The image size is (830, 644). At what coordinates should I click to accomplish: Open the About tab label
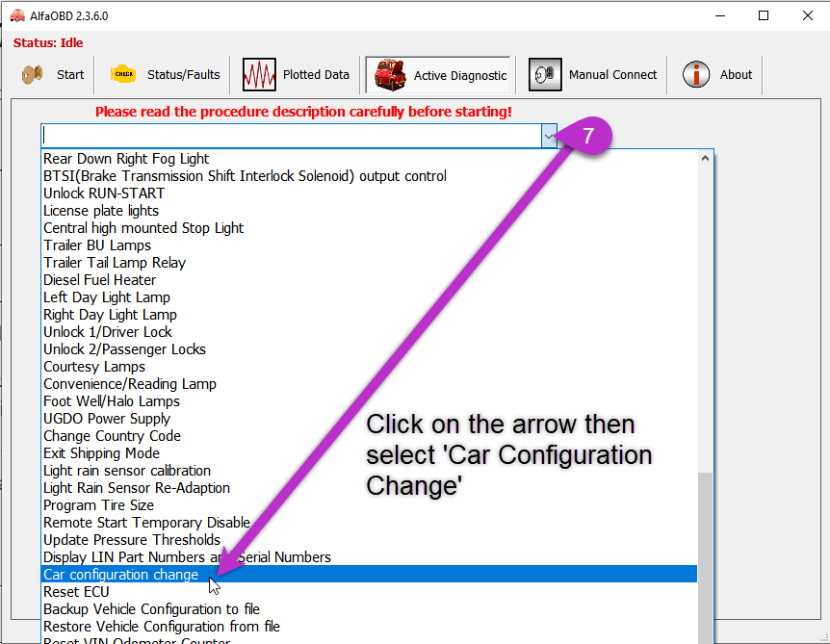(x=736, y=75)
